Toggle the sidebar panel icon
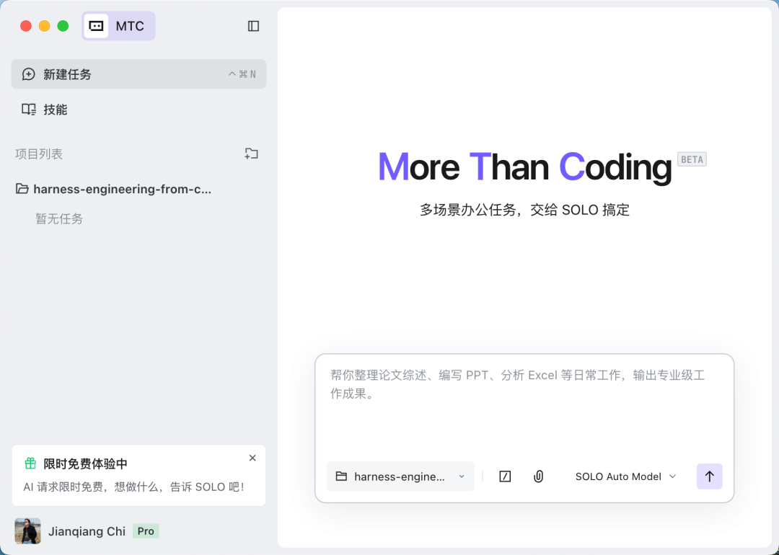The height and width of the screenshot is (555, 779). (253, 26)
